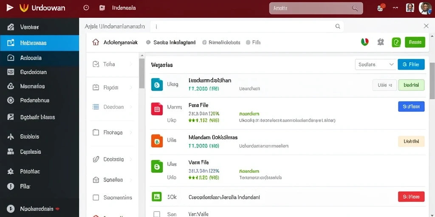Click the category list scrollbar handle
The height and width of the screenshot is (217, 435).
142,73
